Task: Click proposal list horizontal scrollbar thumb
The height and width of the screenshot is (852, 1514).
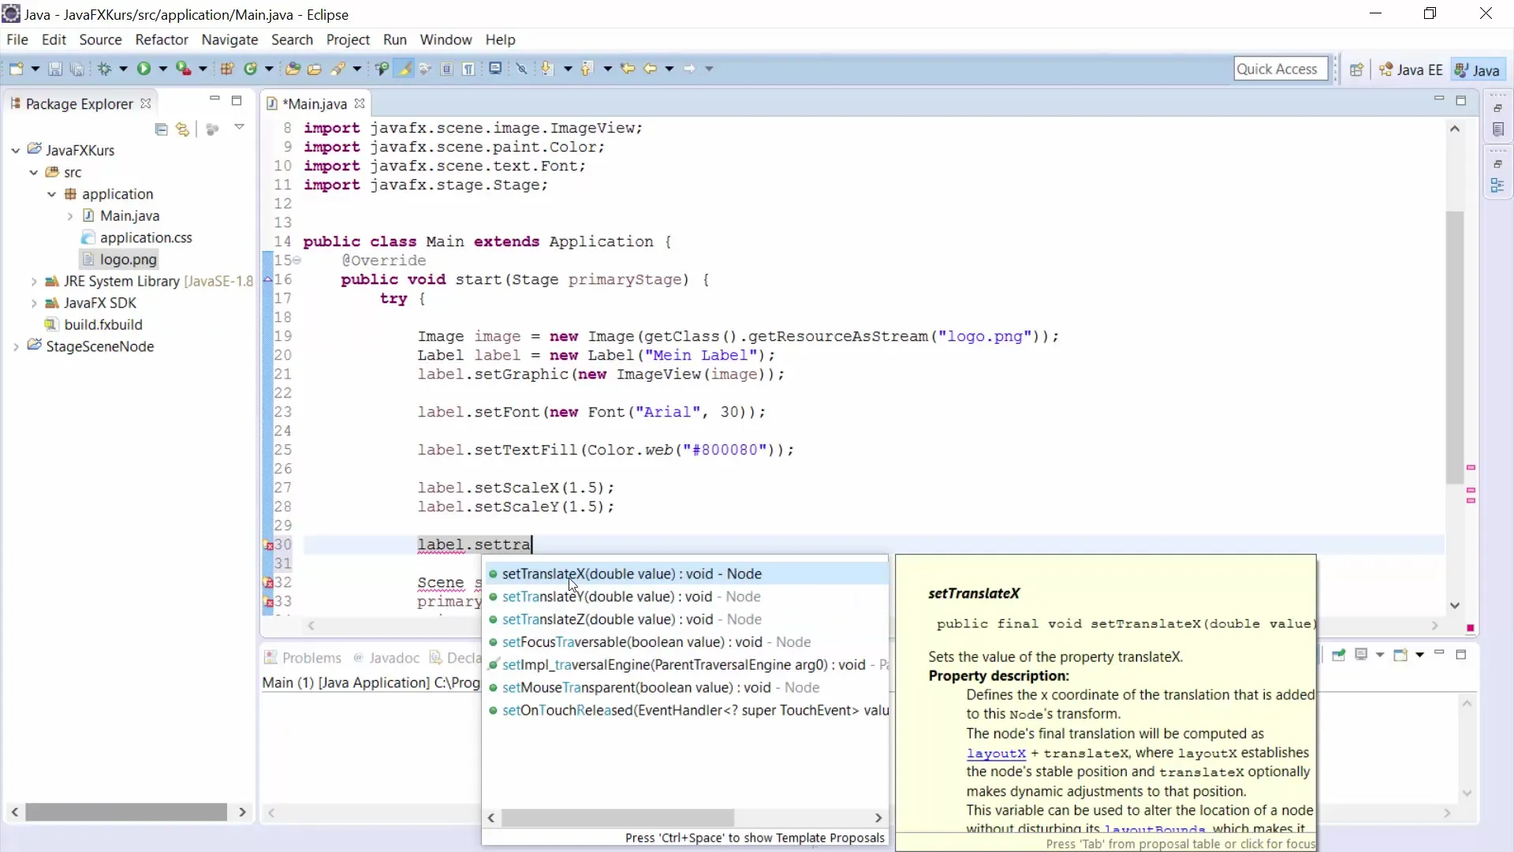Action: pos(618,818)
